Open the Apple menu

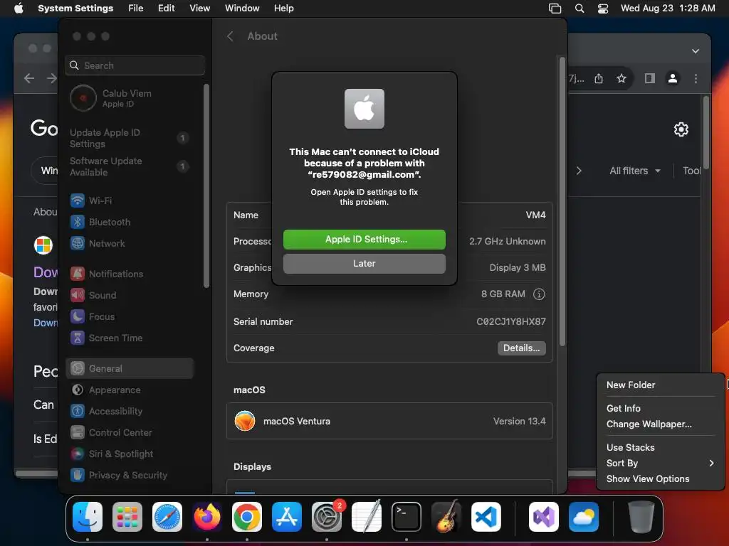coord(19,9)
